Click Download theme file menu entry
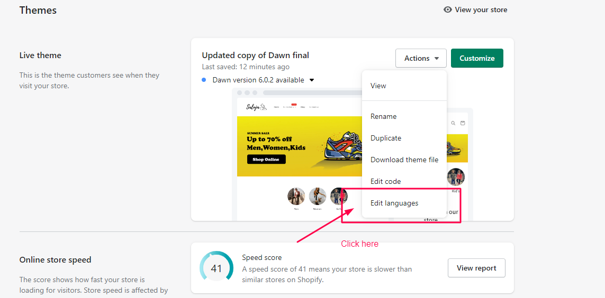The width and height of the screenshot is (605, 298). click(404, 160)
